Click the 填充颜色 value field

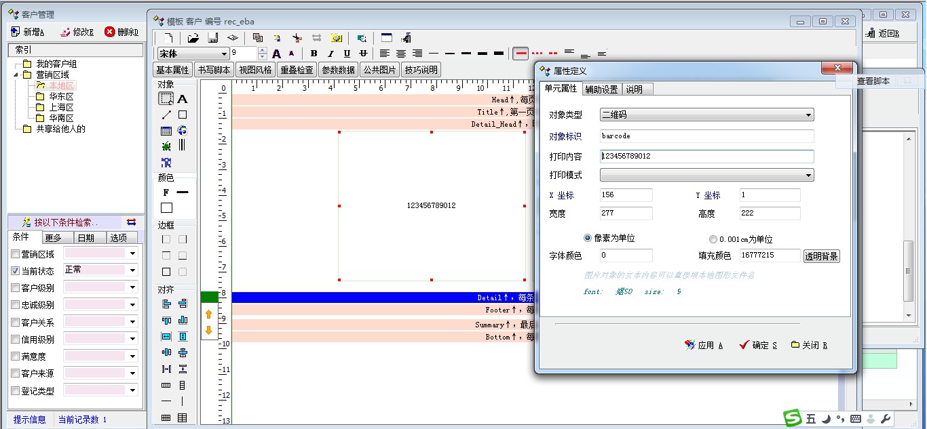[x=770, y=256]
